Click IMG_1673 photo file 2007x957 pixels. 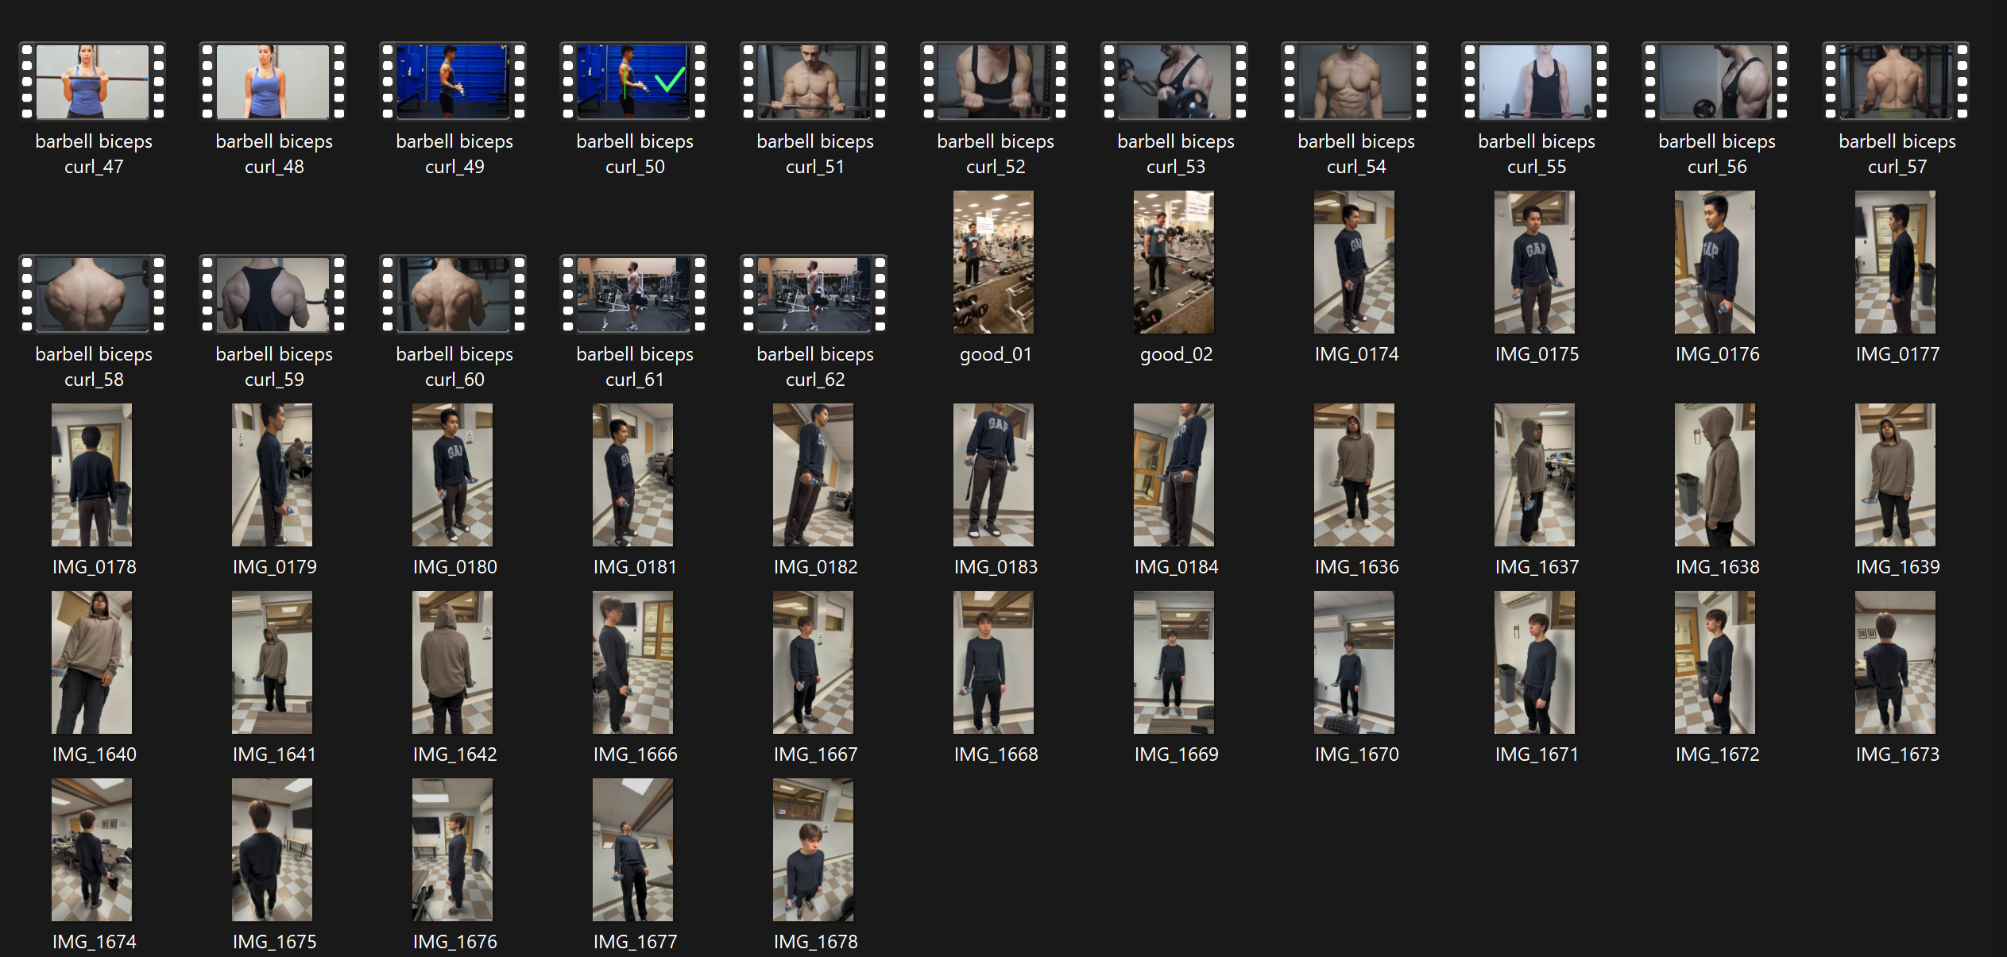click(x=1895, y=662)
